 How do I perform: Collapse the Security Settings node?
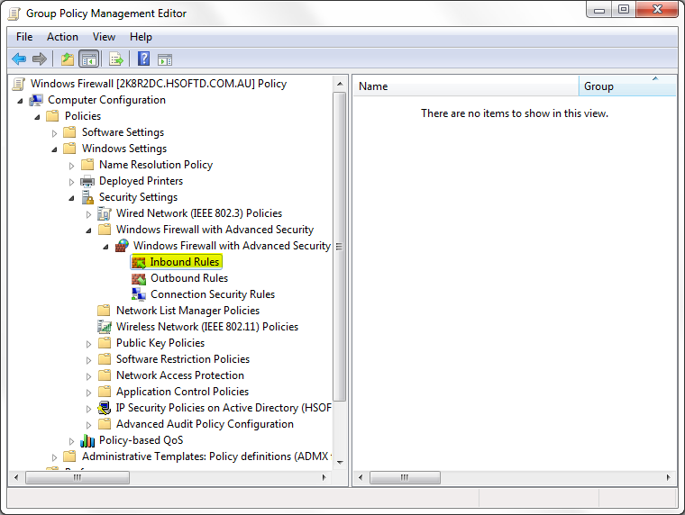(71, 198)
